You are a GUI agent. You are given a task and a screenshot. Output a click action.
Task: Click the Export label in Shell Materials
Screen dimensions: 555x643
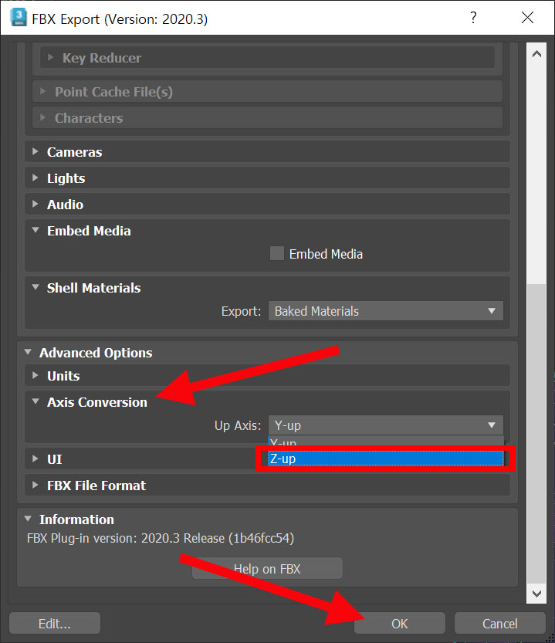click(241, 312)
